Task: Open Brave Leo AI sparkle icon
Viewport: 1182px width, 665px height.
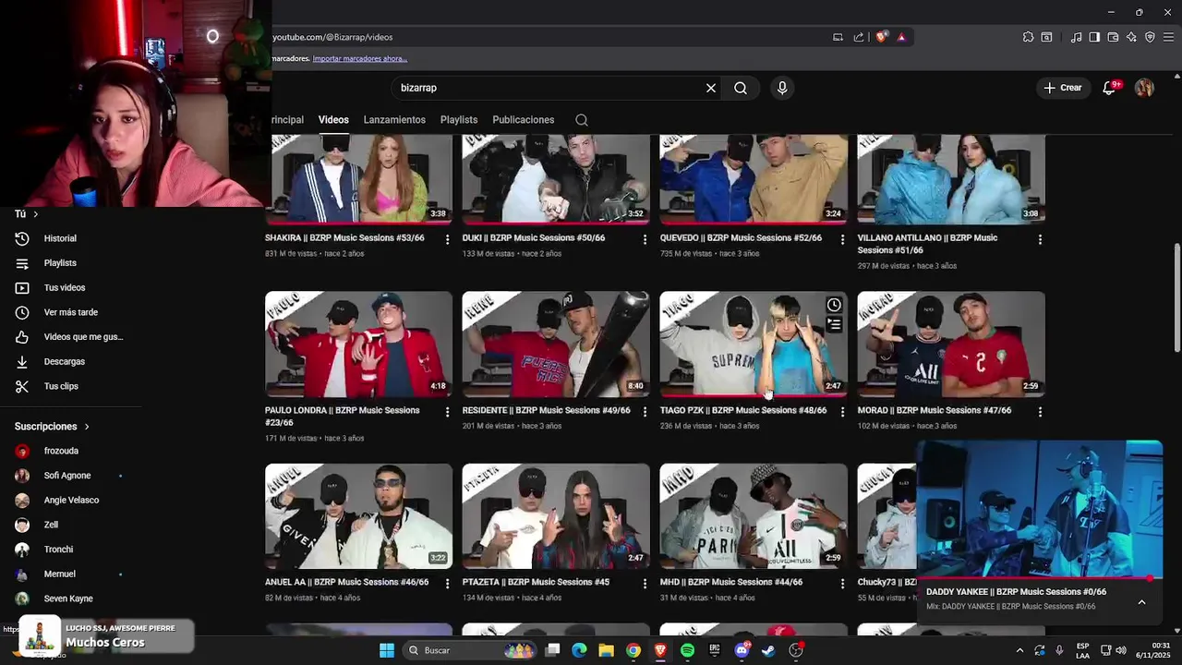Action: pos(1131,37)
